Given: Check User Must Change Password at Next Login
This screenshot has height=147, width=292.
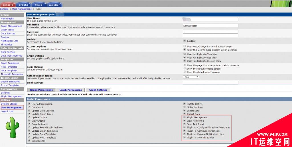Looking at the screenshot, I should [x=184, y=46].
